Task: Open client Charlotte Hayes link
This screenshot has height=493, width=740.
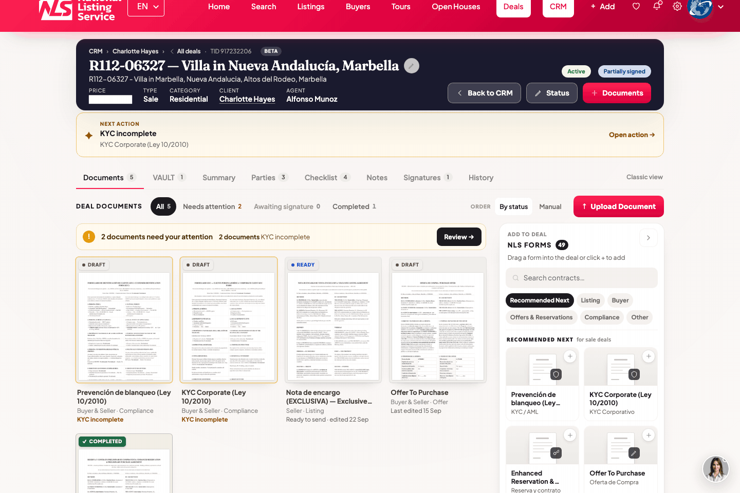Action: point(247,99)
